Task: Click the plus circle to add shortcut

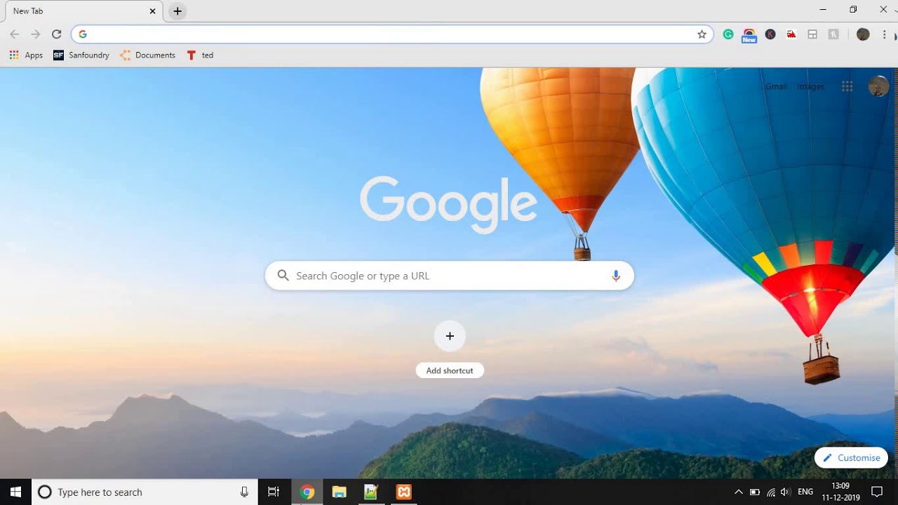Action: pyautogui.click(x=450, y=336)
